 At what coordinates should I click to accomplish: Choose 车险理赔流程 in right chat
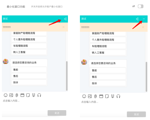point(108,46)
